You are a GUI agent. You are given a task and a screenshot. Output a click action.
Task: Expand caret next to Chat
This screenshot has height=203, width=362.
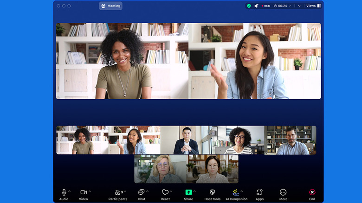coord(147,191)
